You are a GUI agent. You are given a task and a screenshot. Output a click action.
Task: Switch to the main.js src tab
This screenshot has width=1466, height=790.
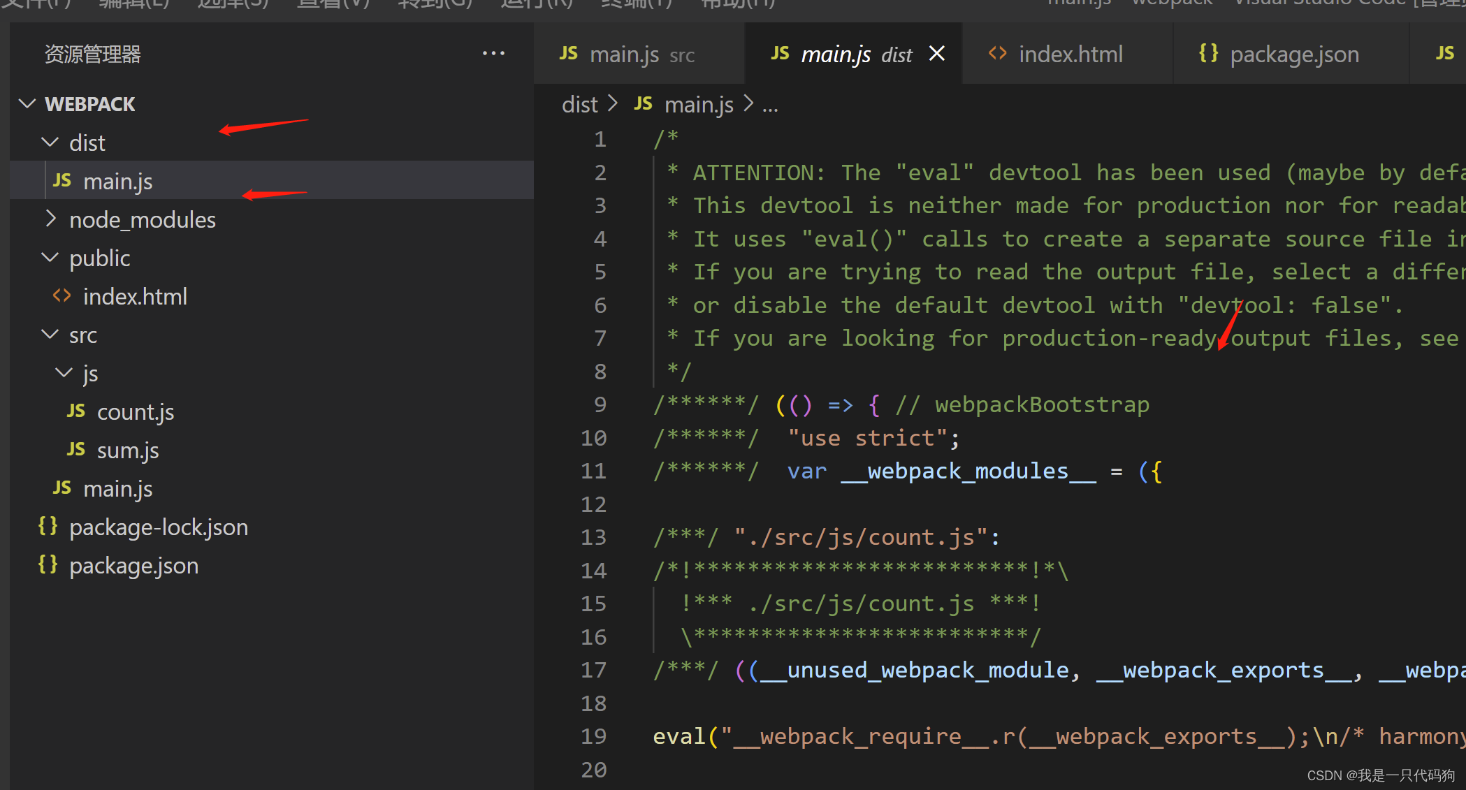click(x=627, y=54)
